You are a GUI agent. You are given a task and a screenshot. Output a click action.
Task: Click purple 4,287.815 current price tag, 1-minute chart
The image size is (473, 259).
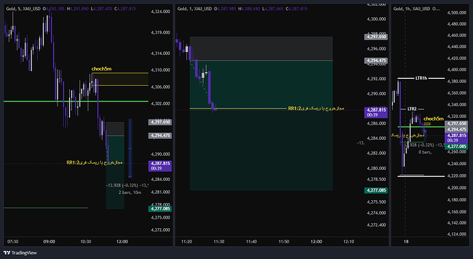376,112
